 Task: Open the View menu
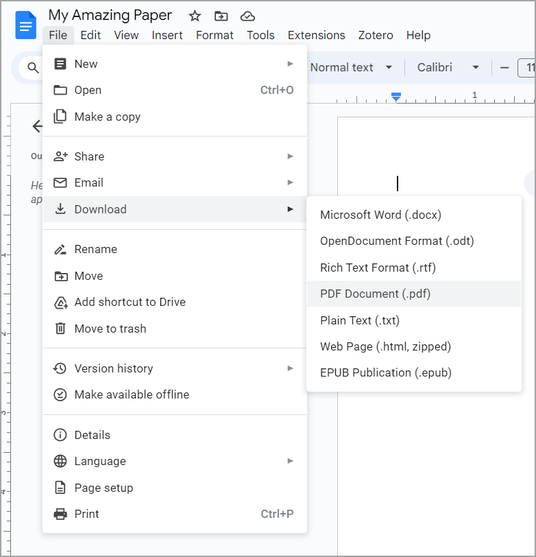click(126, 35)
